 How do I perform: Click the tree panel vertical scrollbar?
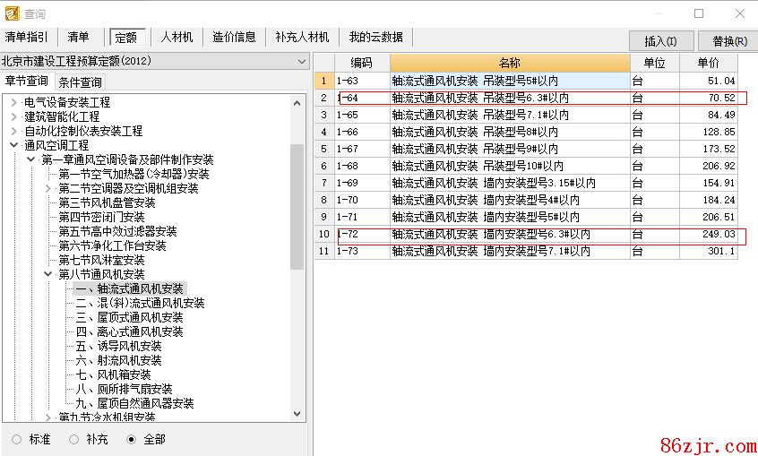[x=297, y=206]
